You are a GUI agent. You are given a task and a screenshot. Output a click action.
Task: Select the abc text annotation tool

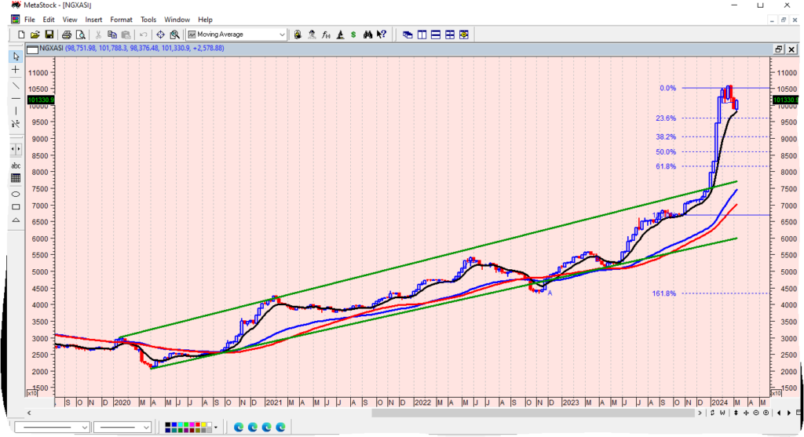click(x=16, y=166)
